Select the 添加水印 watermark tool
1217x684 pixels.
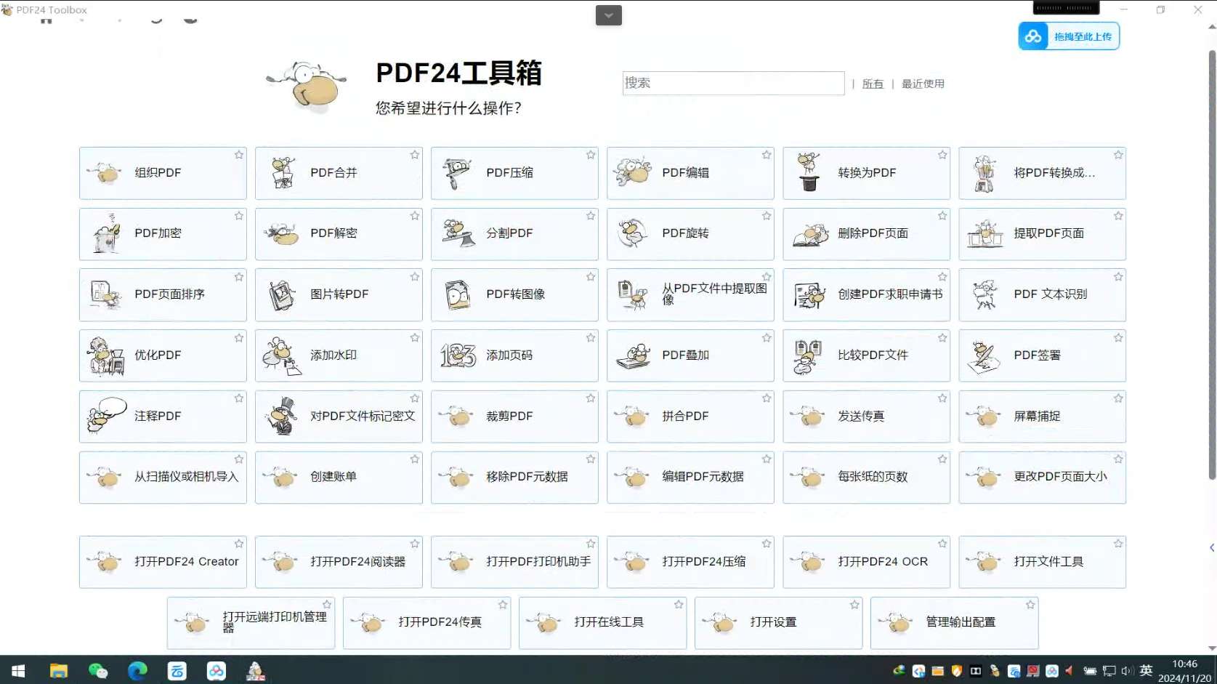[x=339, y=356]
